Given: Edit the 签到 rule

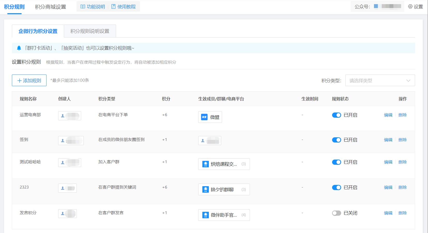Looking at the screenshot, I should [388, 140].
